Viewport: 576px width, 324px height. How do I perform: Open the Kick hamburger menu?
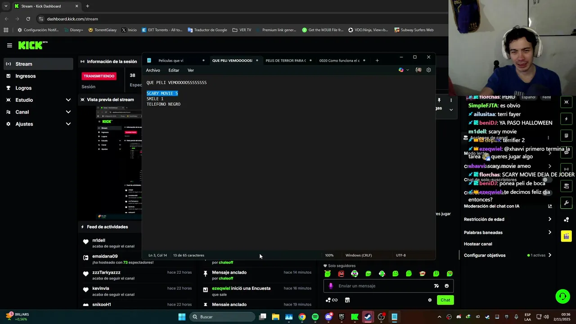point(9,45)
